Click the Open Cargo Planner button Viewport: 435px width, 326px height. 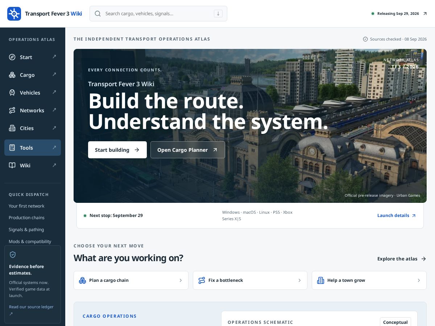[188, 150]
